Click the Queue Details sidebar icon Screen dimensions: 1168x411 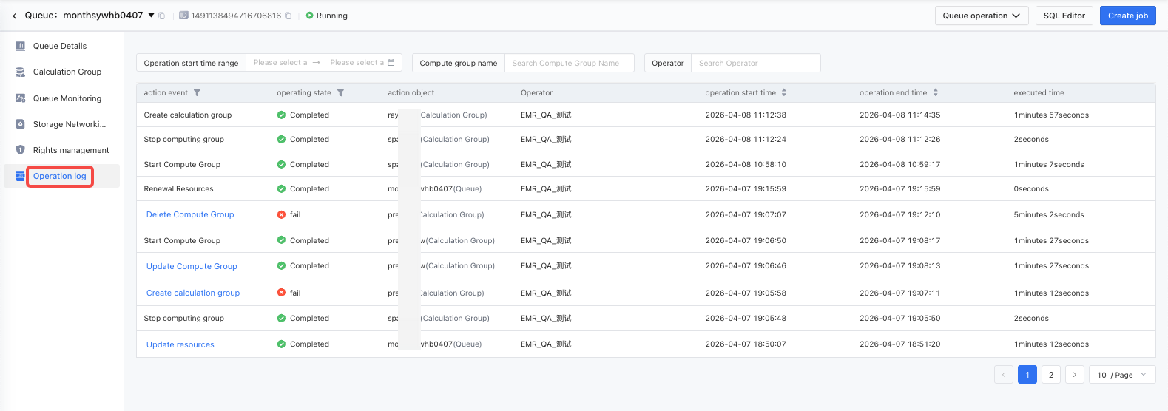21,46
